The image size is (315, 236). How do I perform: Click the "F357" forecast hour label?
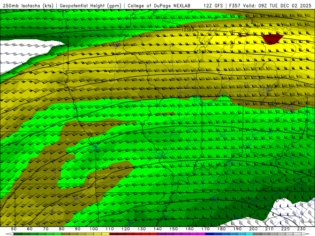tap(235, 6)
